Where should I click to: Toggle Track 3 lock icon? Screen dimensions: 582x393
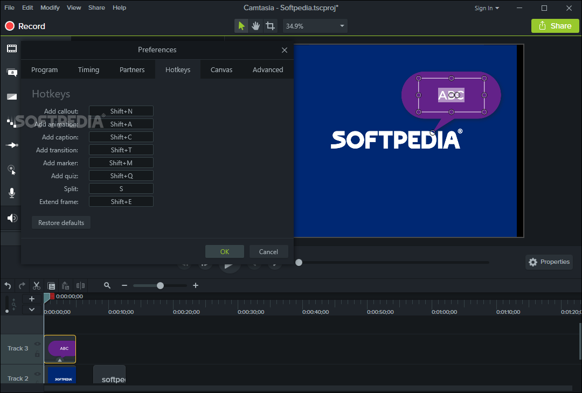click(37, 354)
